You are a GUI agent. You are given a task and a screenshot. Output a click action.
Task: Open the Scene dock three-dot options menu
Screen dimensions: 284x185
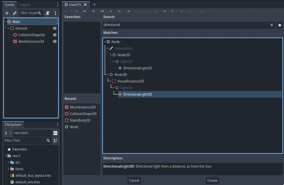55,13
